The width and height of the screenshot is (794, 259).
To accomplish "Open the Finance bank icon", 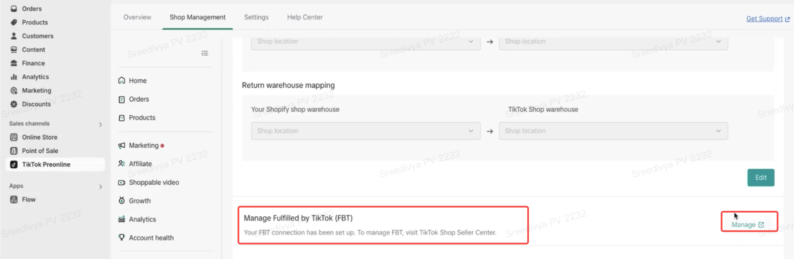I will (x=14, y=63).
